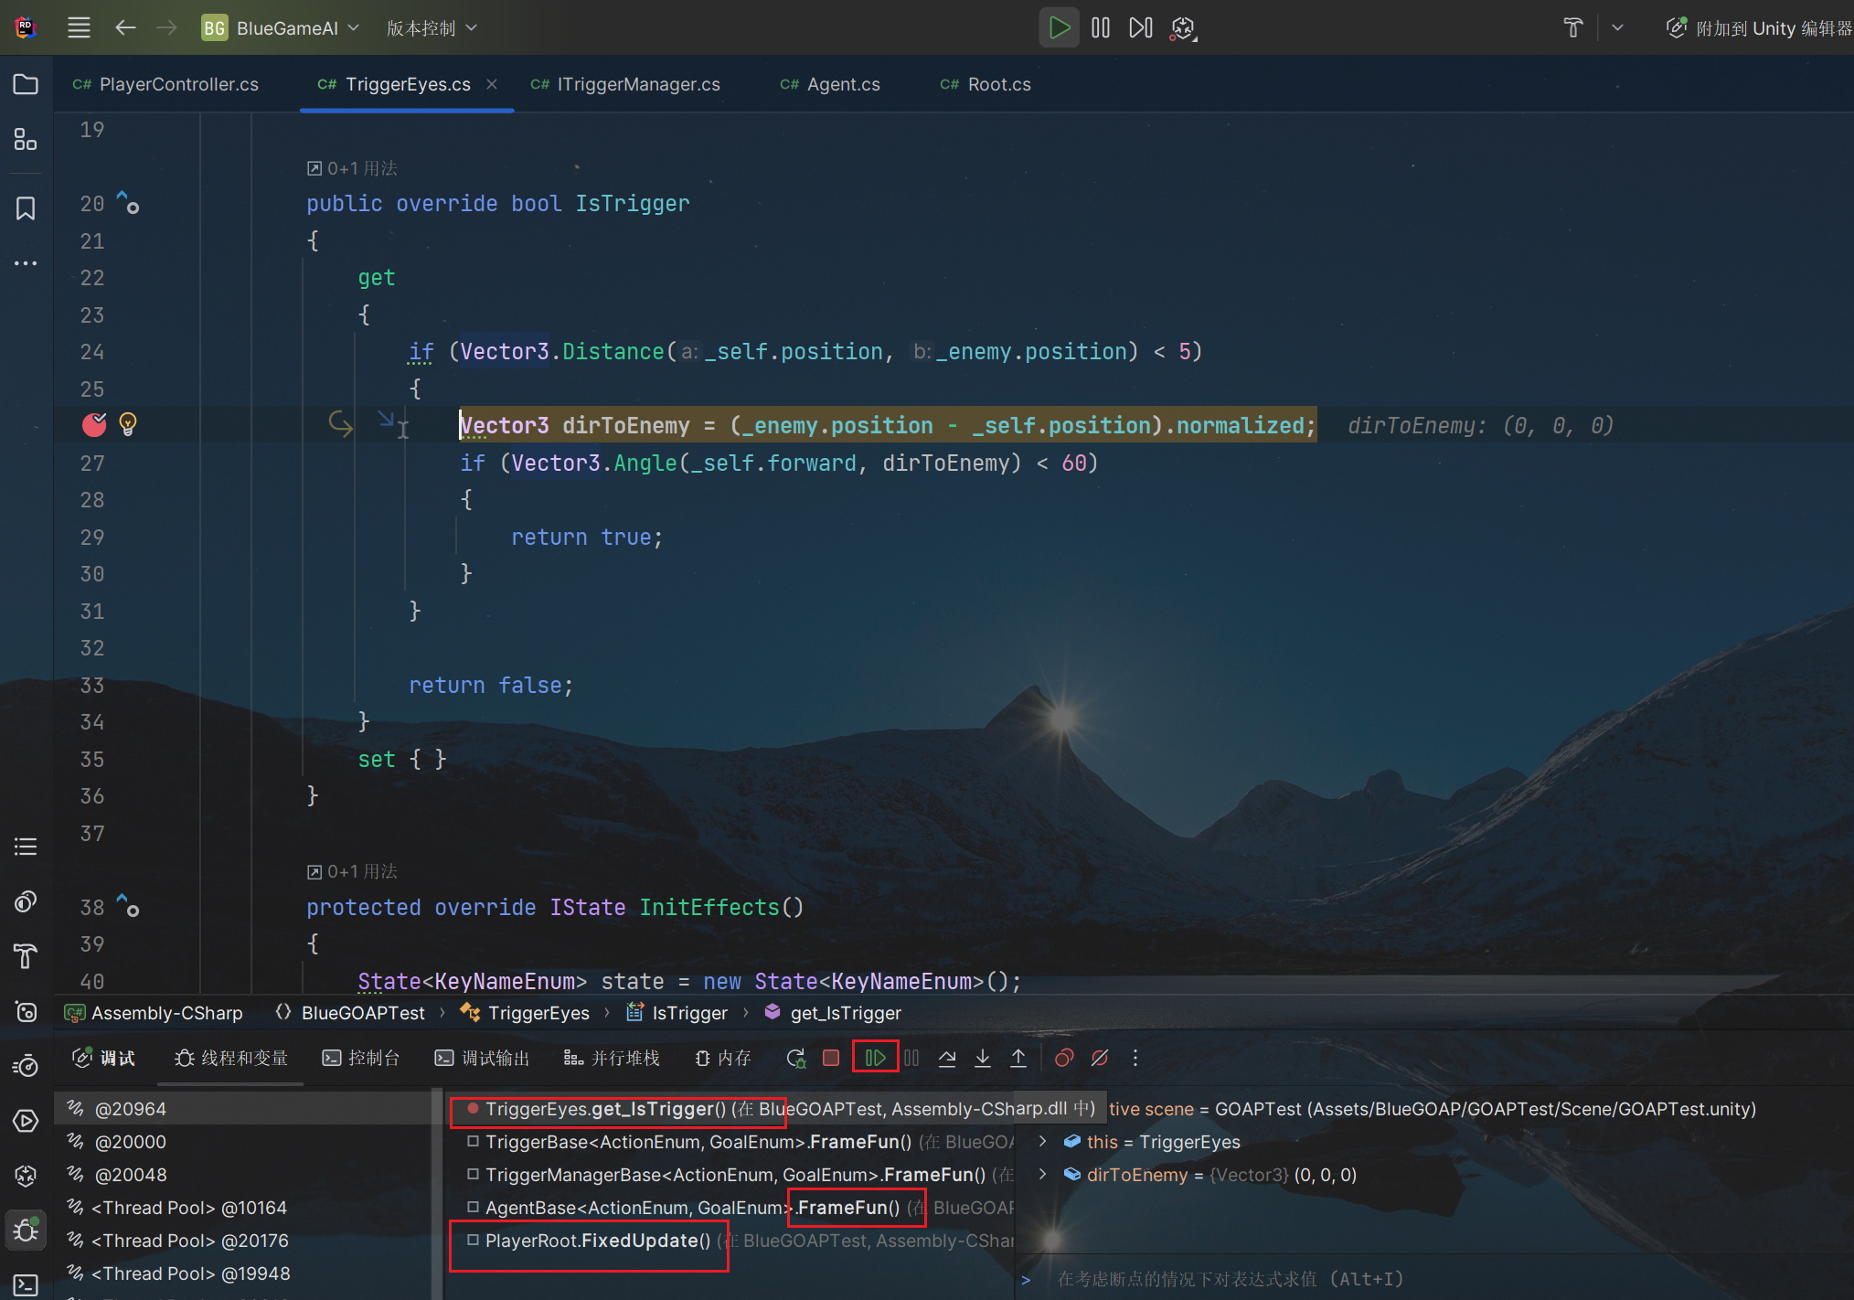
Task: Click the Step Out icon
Action: (1018, 1058)
